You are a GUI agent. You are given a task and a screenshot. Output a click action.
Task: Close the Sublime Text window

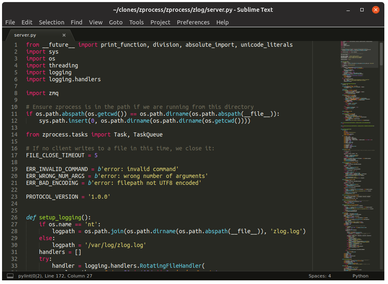pyautogui.click(x=376, y=10)
